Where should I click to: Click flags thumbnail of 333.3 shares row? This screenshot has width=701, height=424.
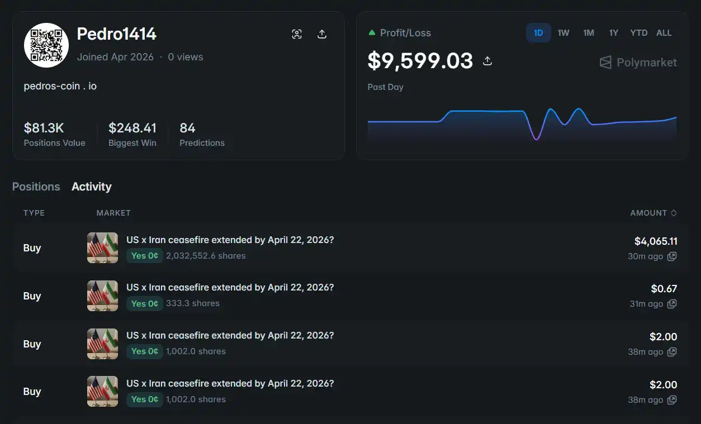click(102, 296)
